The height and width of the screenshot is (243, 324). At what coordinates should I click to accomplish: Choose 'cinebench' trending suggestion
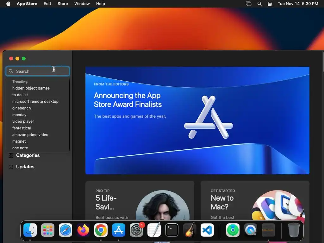22,108
